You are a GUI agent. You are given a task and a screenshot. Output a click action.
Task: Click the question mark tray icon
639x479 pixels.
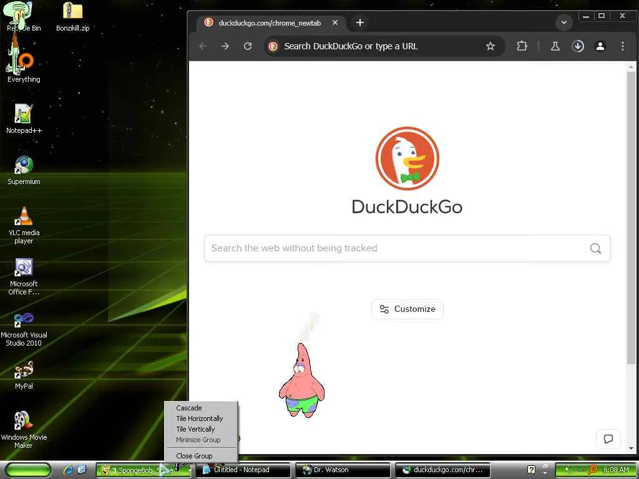click(x=531, y=470)
